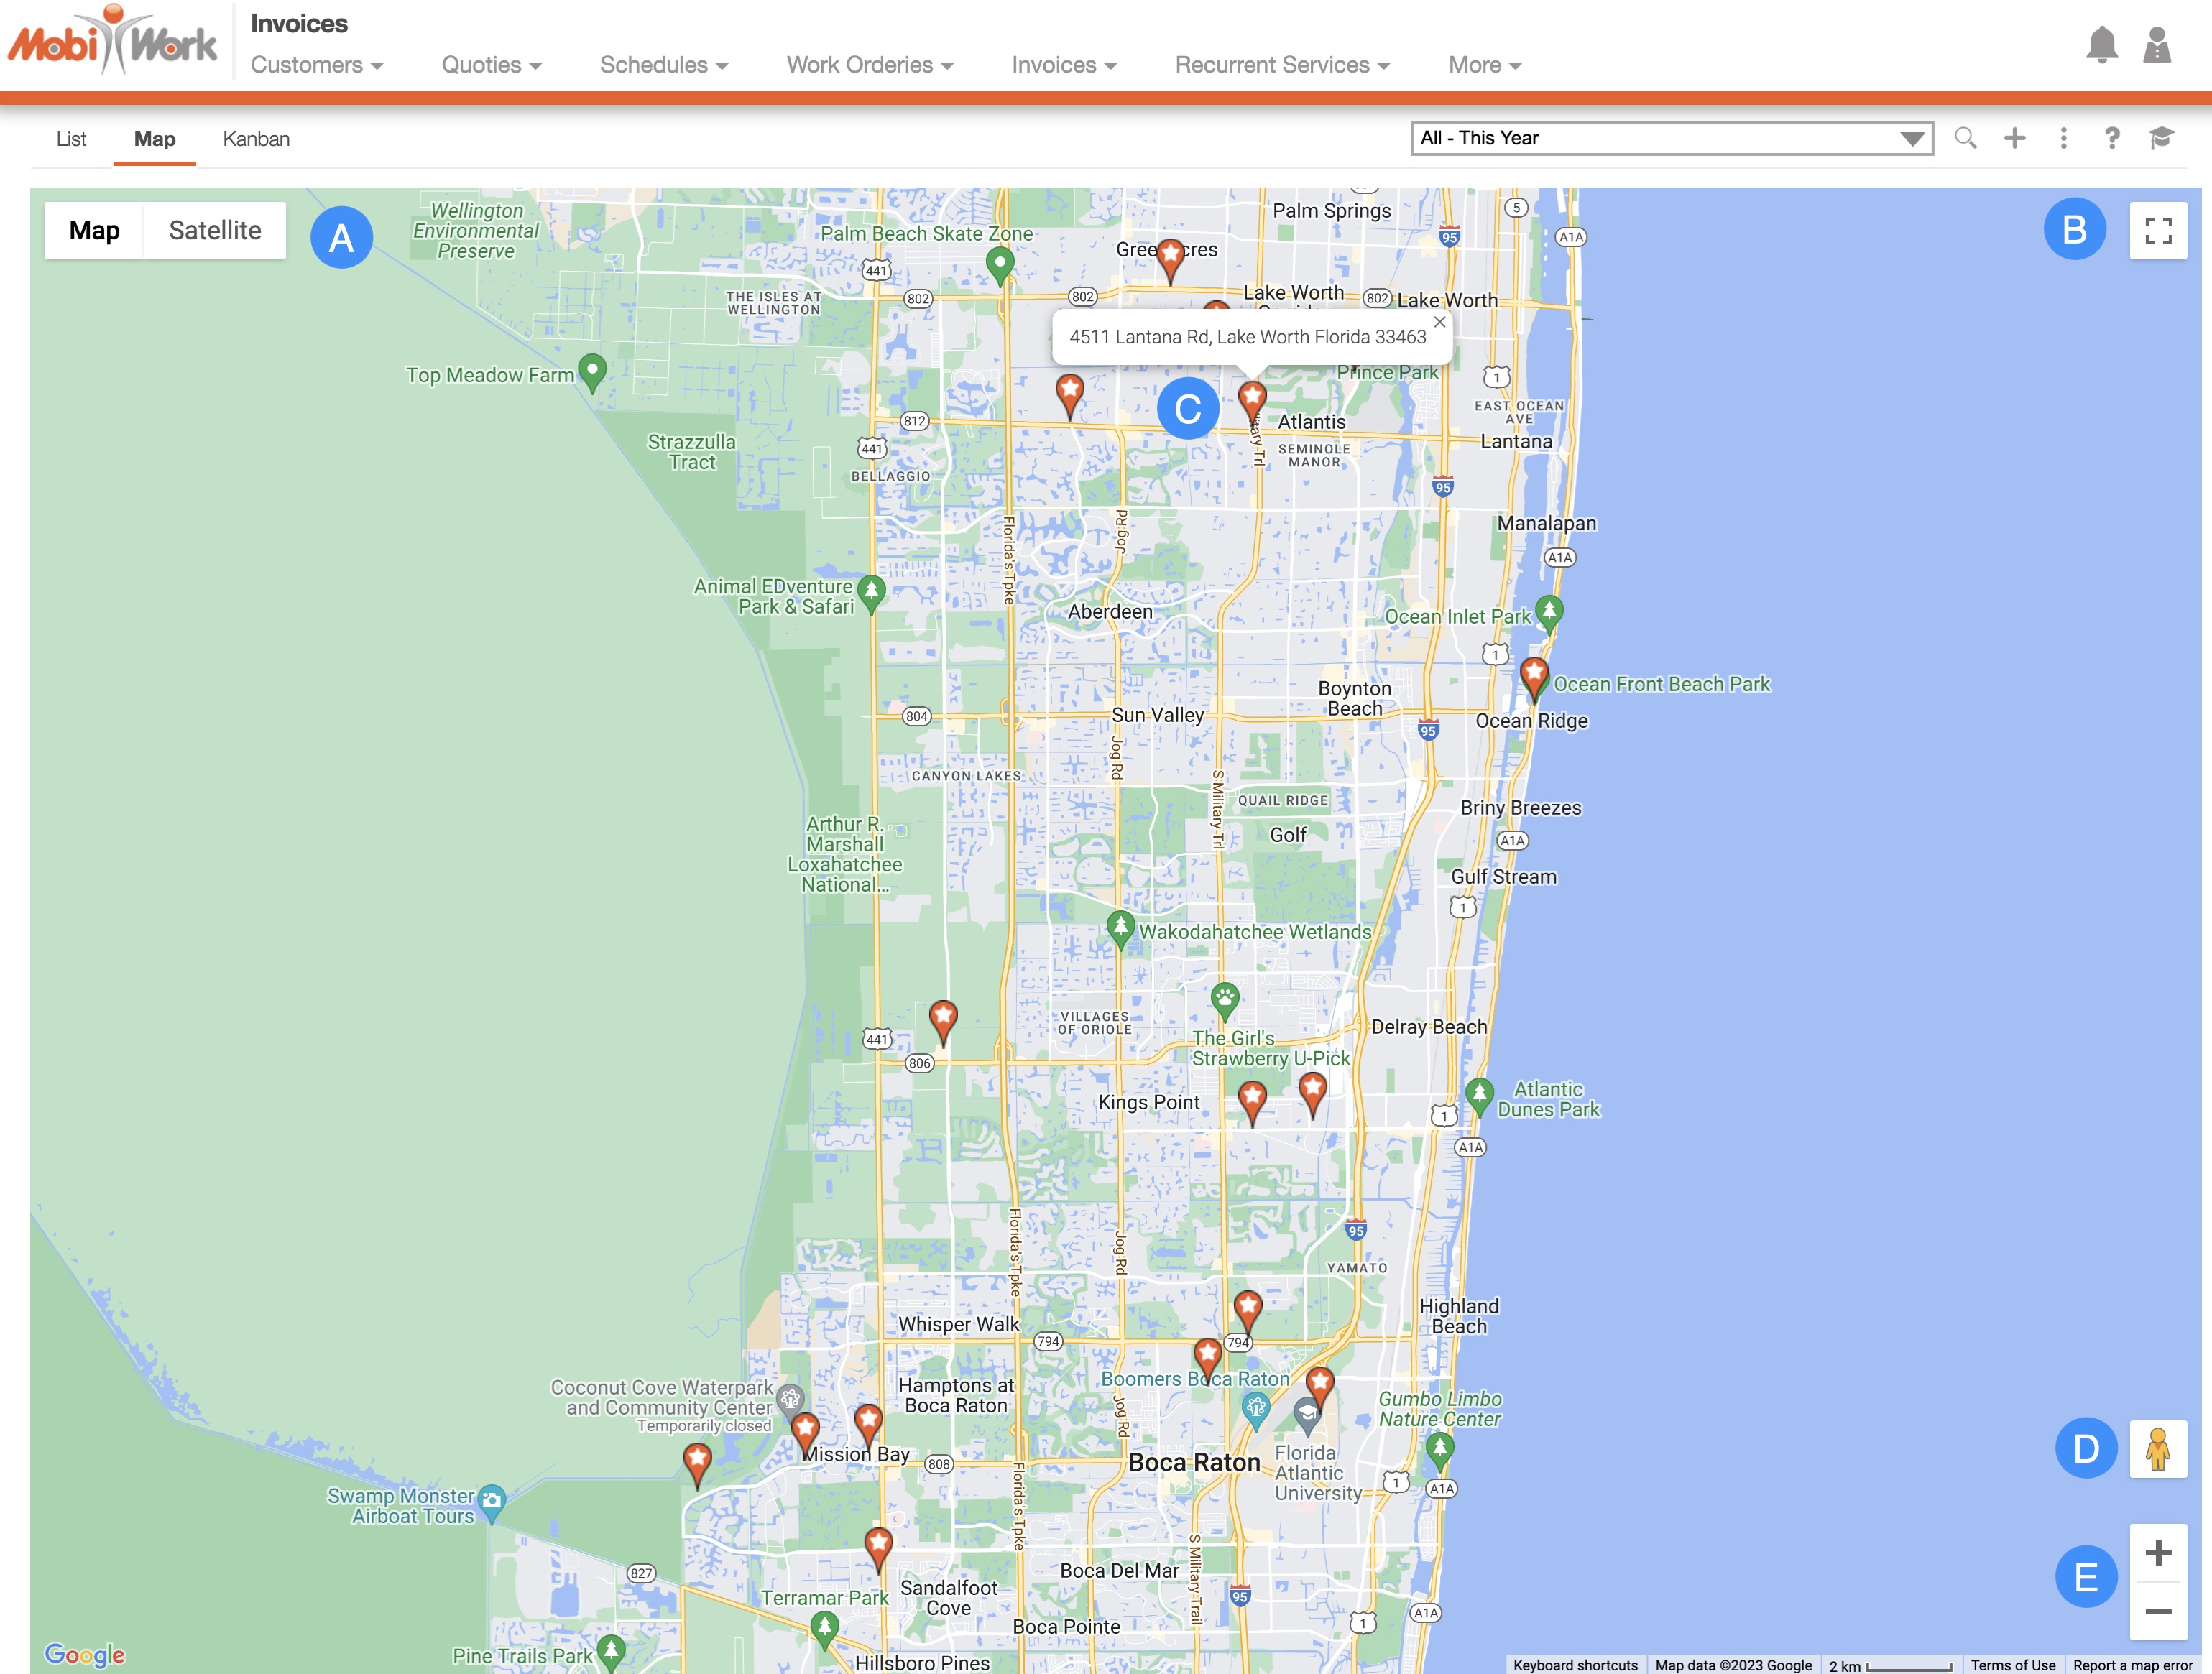
Task: Zoom out the map with minus button
Action: coord(2158,1611)
